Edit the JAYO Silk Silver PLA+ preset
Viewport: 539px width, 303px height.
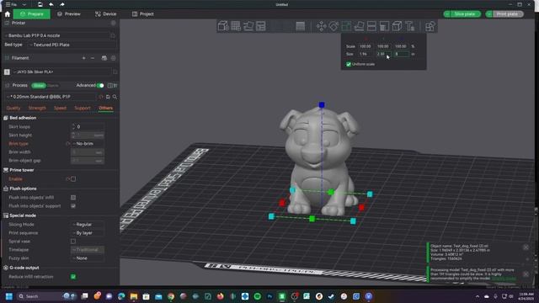pos(115,72)
